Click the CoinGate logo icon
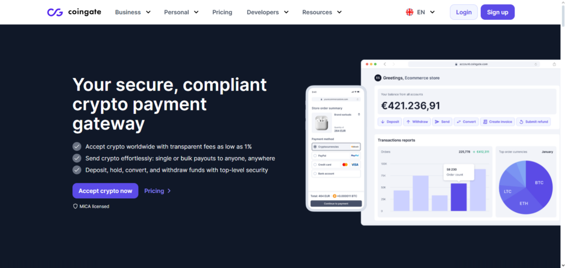Screen dimensions: 566x268 pyautogui.click(x=55, y=12)
